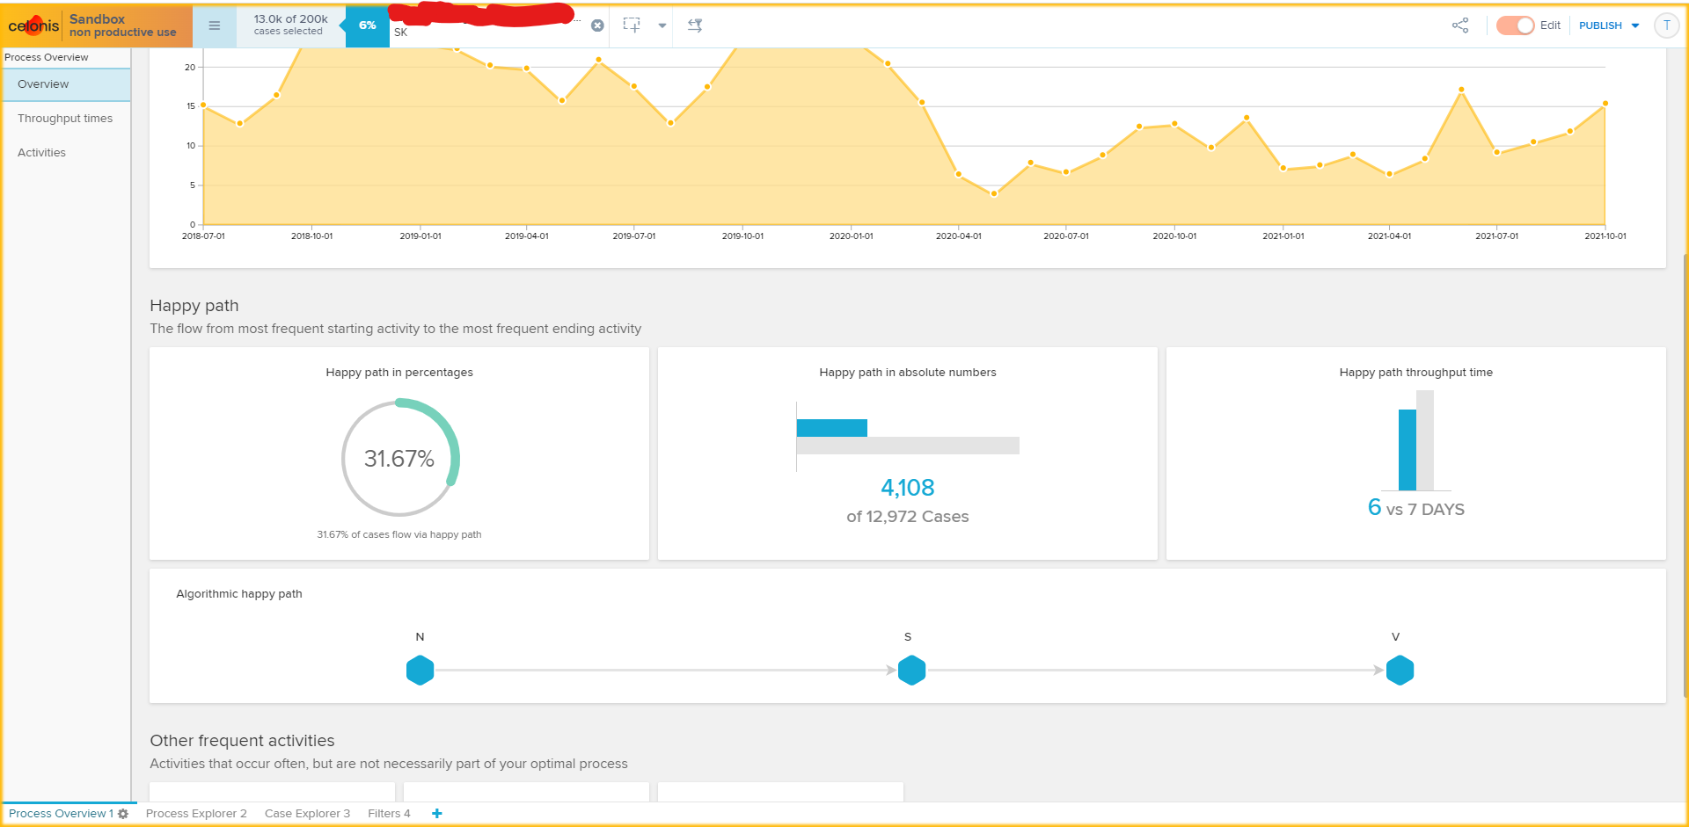Add a new sheet with the plus icon
1689x827 pixels.
[x=436, y=814]
